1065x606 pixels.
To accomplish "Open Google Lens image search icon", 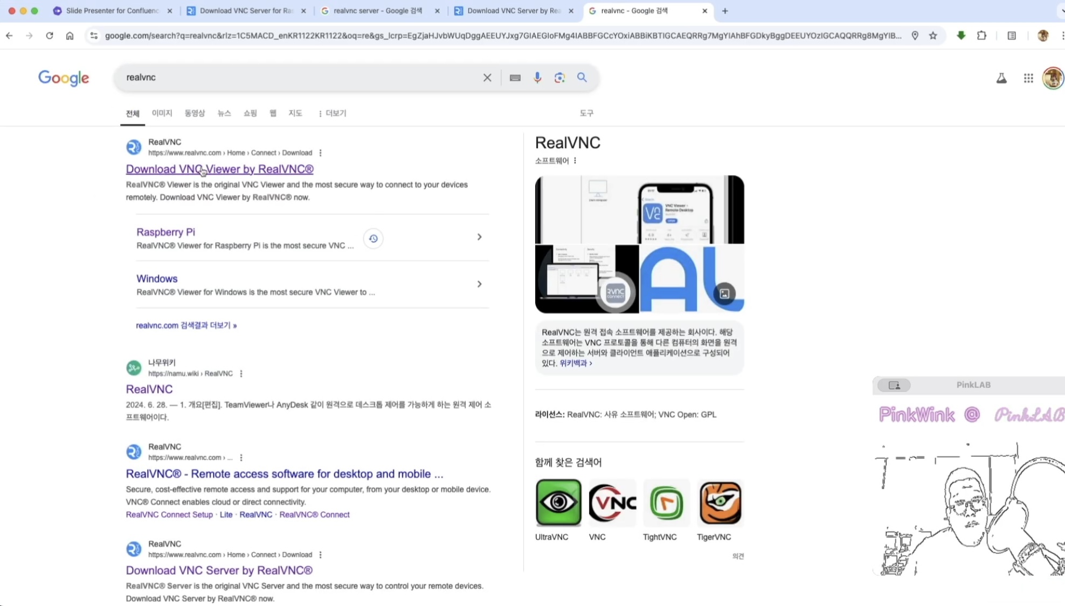I will point(559,78).
